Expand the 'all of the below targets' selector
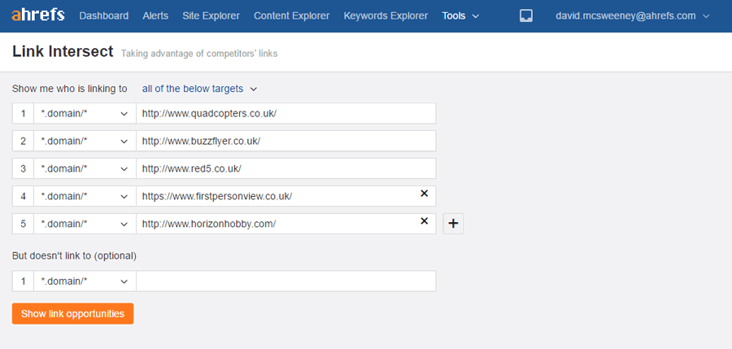This screenshot has width=732, height=349. pos(200,89)
